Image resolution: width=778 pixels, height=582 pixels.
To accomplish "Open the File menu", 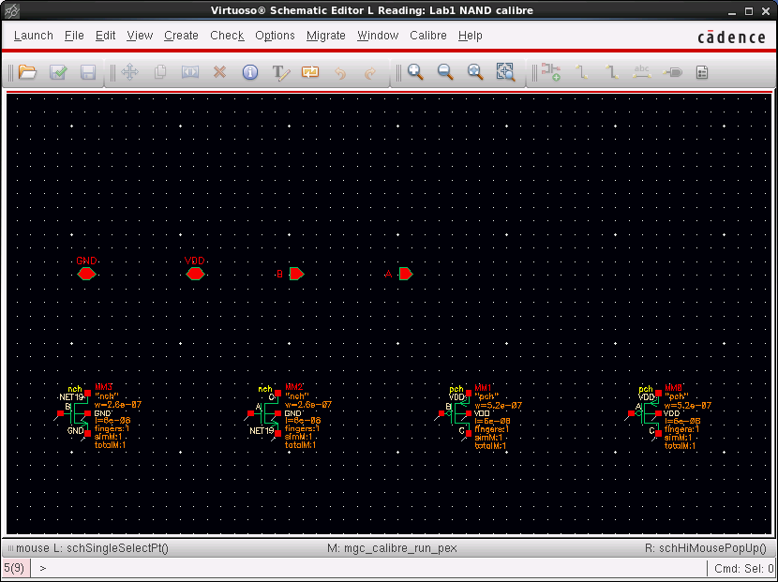I will [x=74, y=36].
